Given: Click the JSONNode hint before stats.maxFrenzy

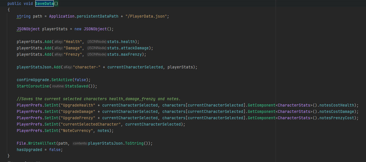Looking at the screenshot, I should click(x=97, y=54).
